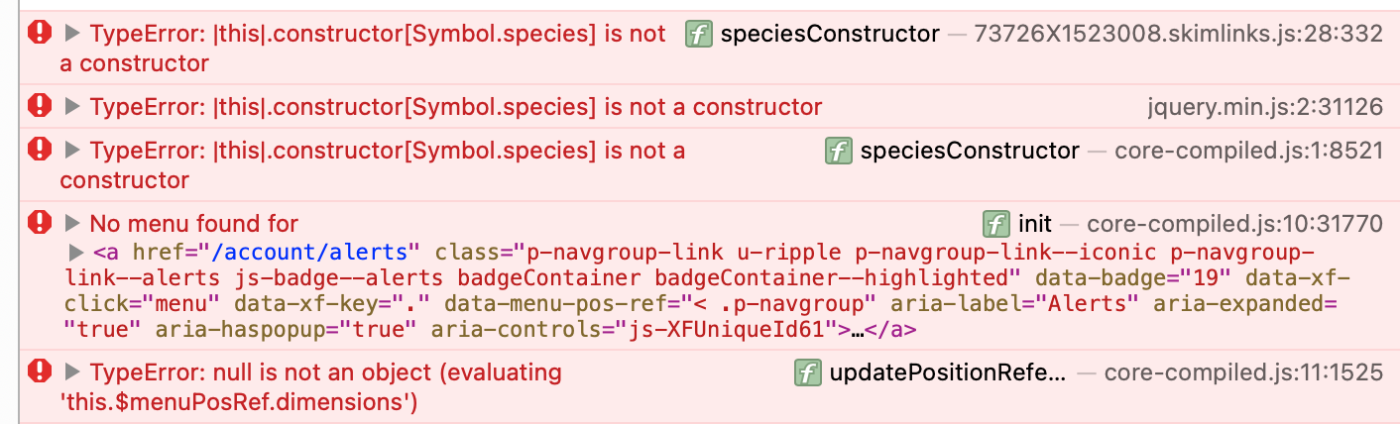Open source link core-compiled.js:10:31770

(x=1234, y=224)
